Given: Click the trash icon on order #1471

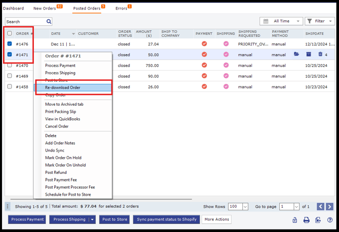Looking at the screenshot, I should 320,55.
